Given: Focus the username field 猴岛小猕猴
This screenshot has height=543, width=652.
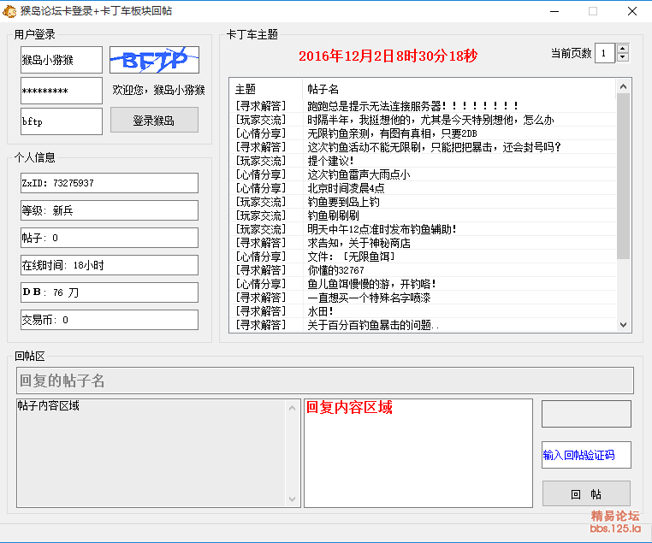Looking at the screenshot, I should click(62, 60).
